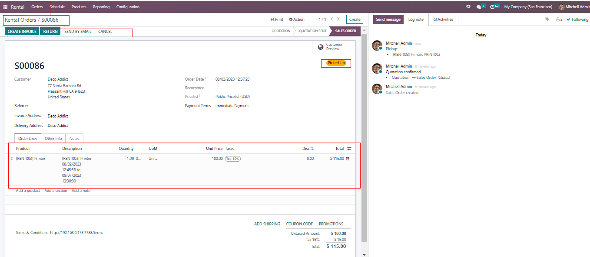Click the Add a product link

[28, 191]
